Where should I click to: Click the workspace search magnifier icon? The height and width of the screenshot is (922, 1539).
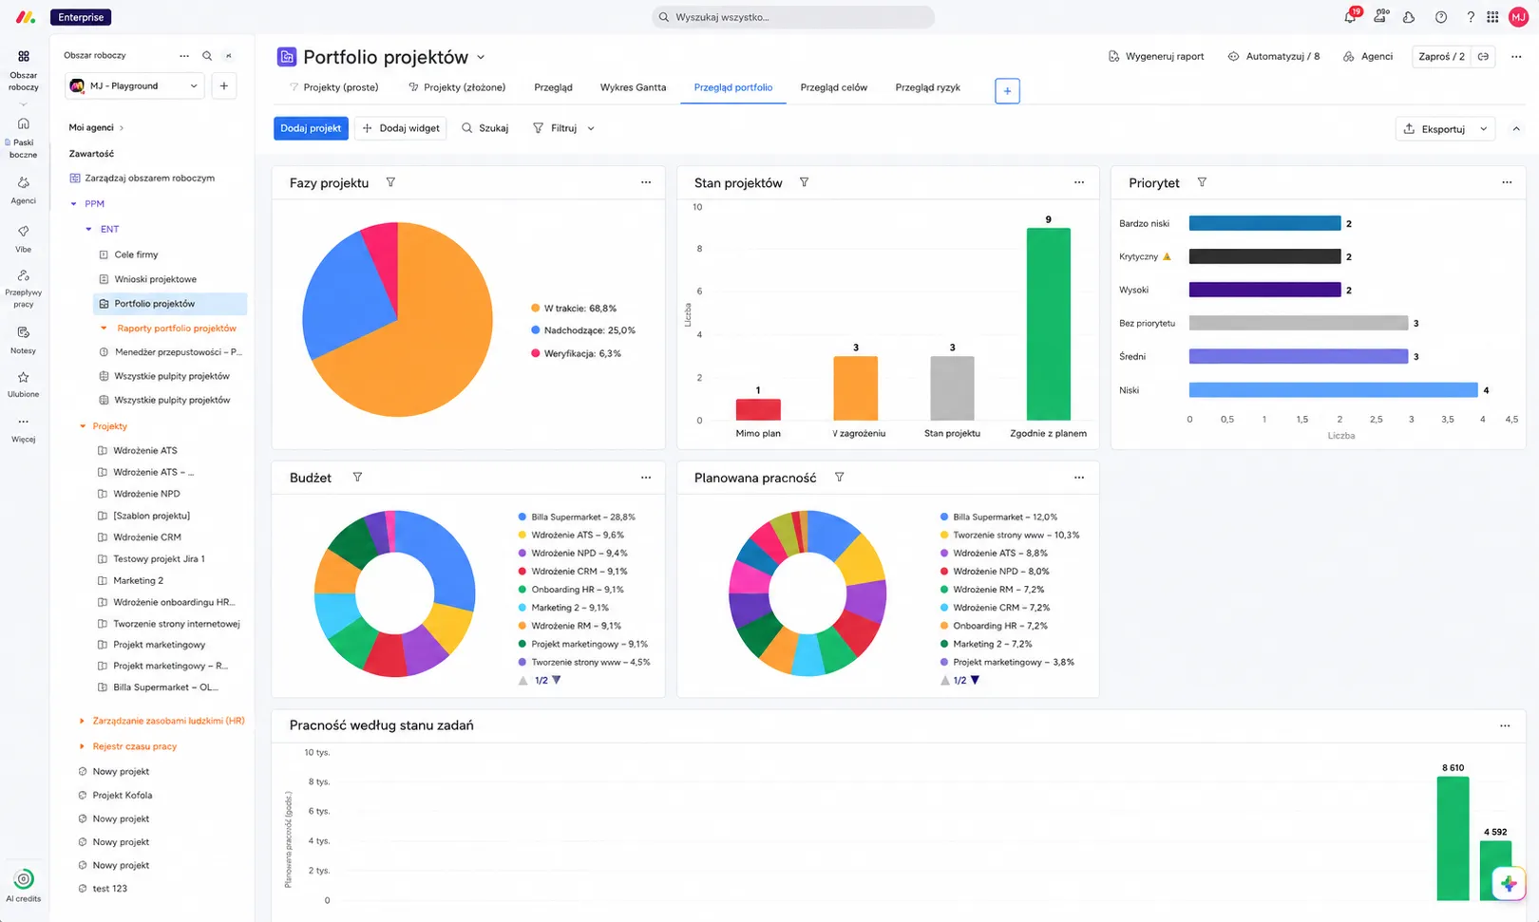point(207,56)
